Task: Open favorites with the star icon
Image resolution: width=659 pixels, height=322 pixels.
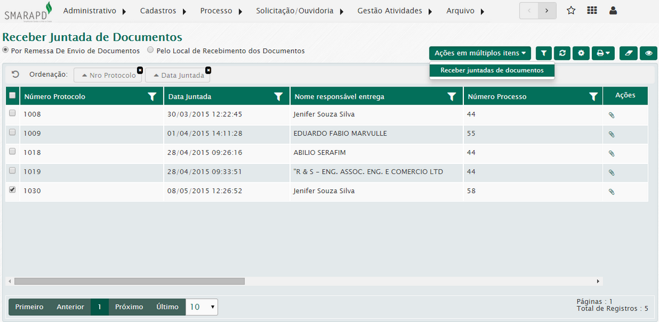Action: 571,10
